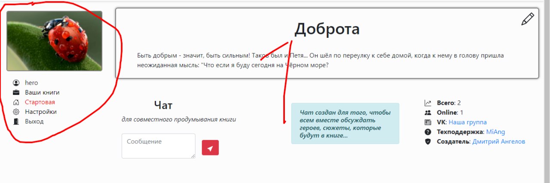Screen dimensions: 550x183
Task: Open the Ваши книги menu item
Action: (x=42, y=92)
